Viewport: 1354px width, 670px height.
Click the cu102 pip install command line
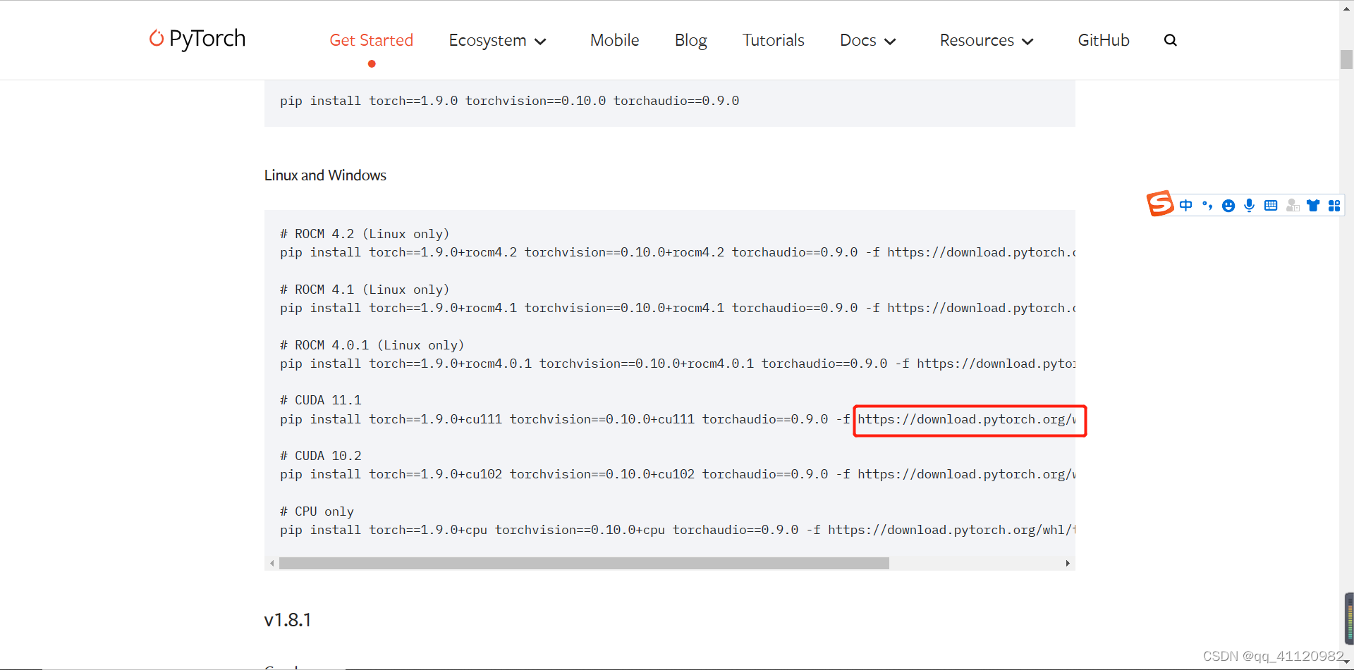click(678, 474)
